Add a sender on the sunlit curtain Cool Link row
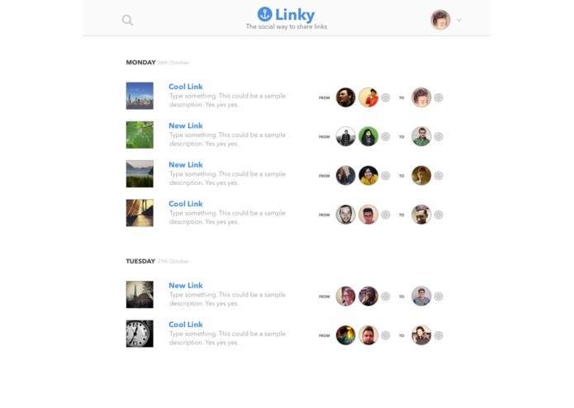The height and width of the screenshot is (408, 574). point(386,215)
